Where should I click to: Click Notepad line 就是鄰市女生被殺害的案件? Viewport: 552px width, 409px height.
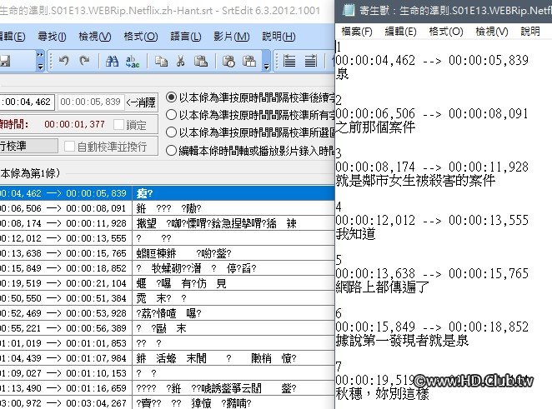(x=416, y=181)
